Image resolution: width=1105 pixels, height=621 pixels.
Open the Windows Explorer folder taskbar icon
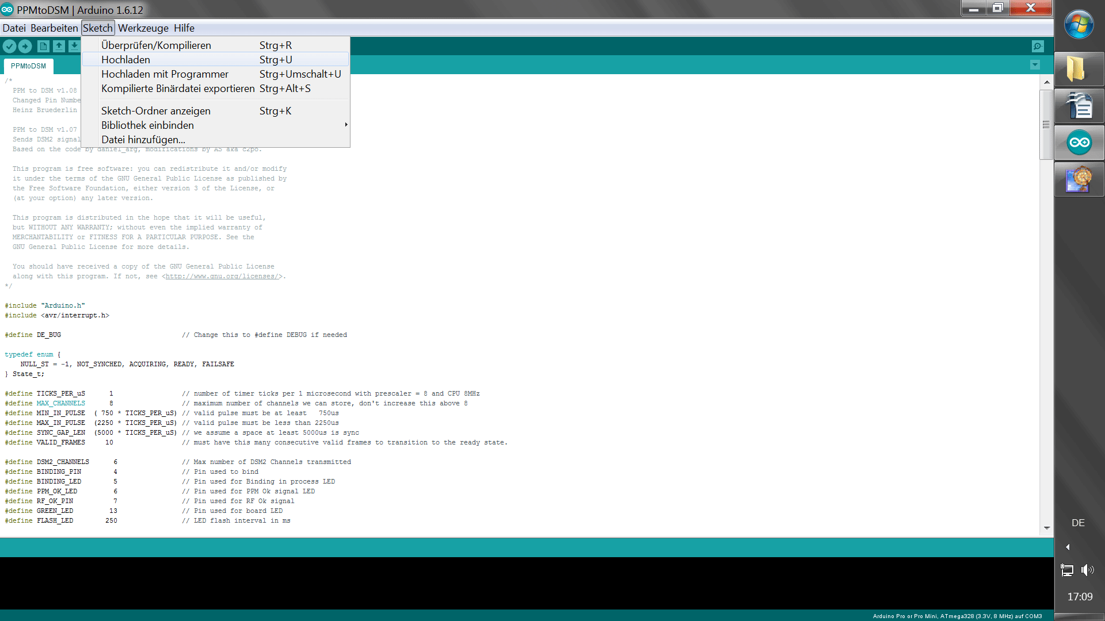(x=1079, y=69)
